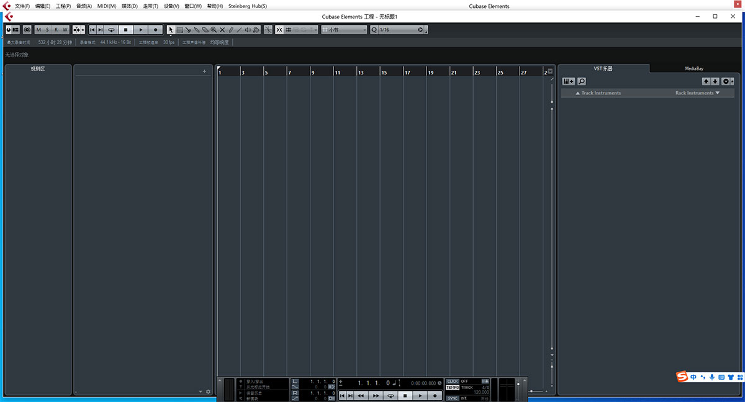Viewport: 745px width, 402px height.
Task: Click the M mute button near the toolbar
Action: coord(38,29)
